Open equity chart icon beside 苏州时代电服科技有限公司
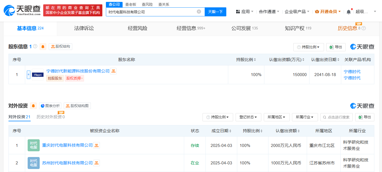The width and height of the screenshot is (382, 172). 97,163
